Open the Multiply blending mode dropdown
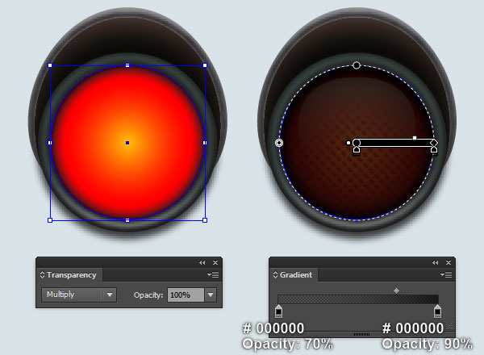484x355 pixels. tap(79, 294)
